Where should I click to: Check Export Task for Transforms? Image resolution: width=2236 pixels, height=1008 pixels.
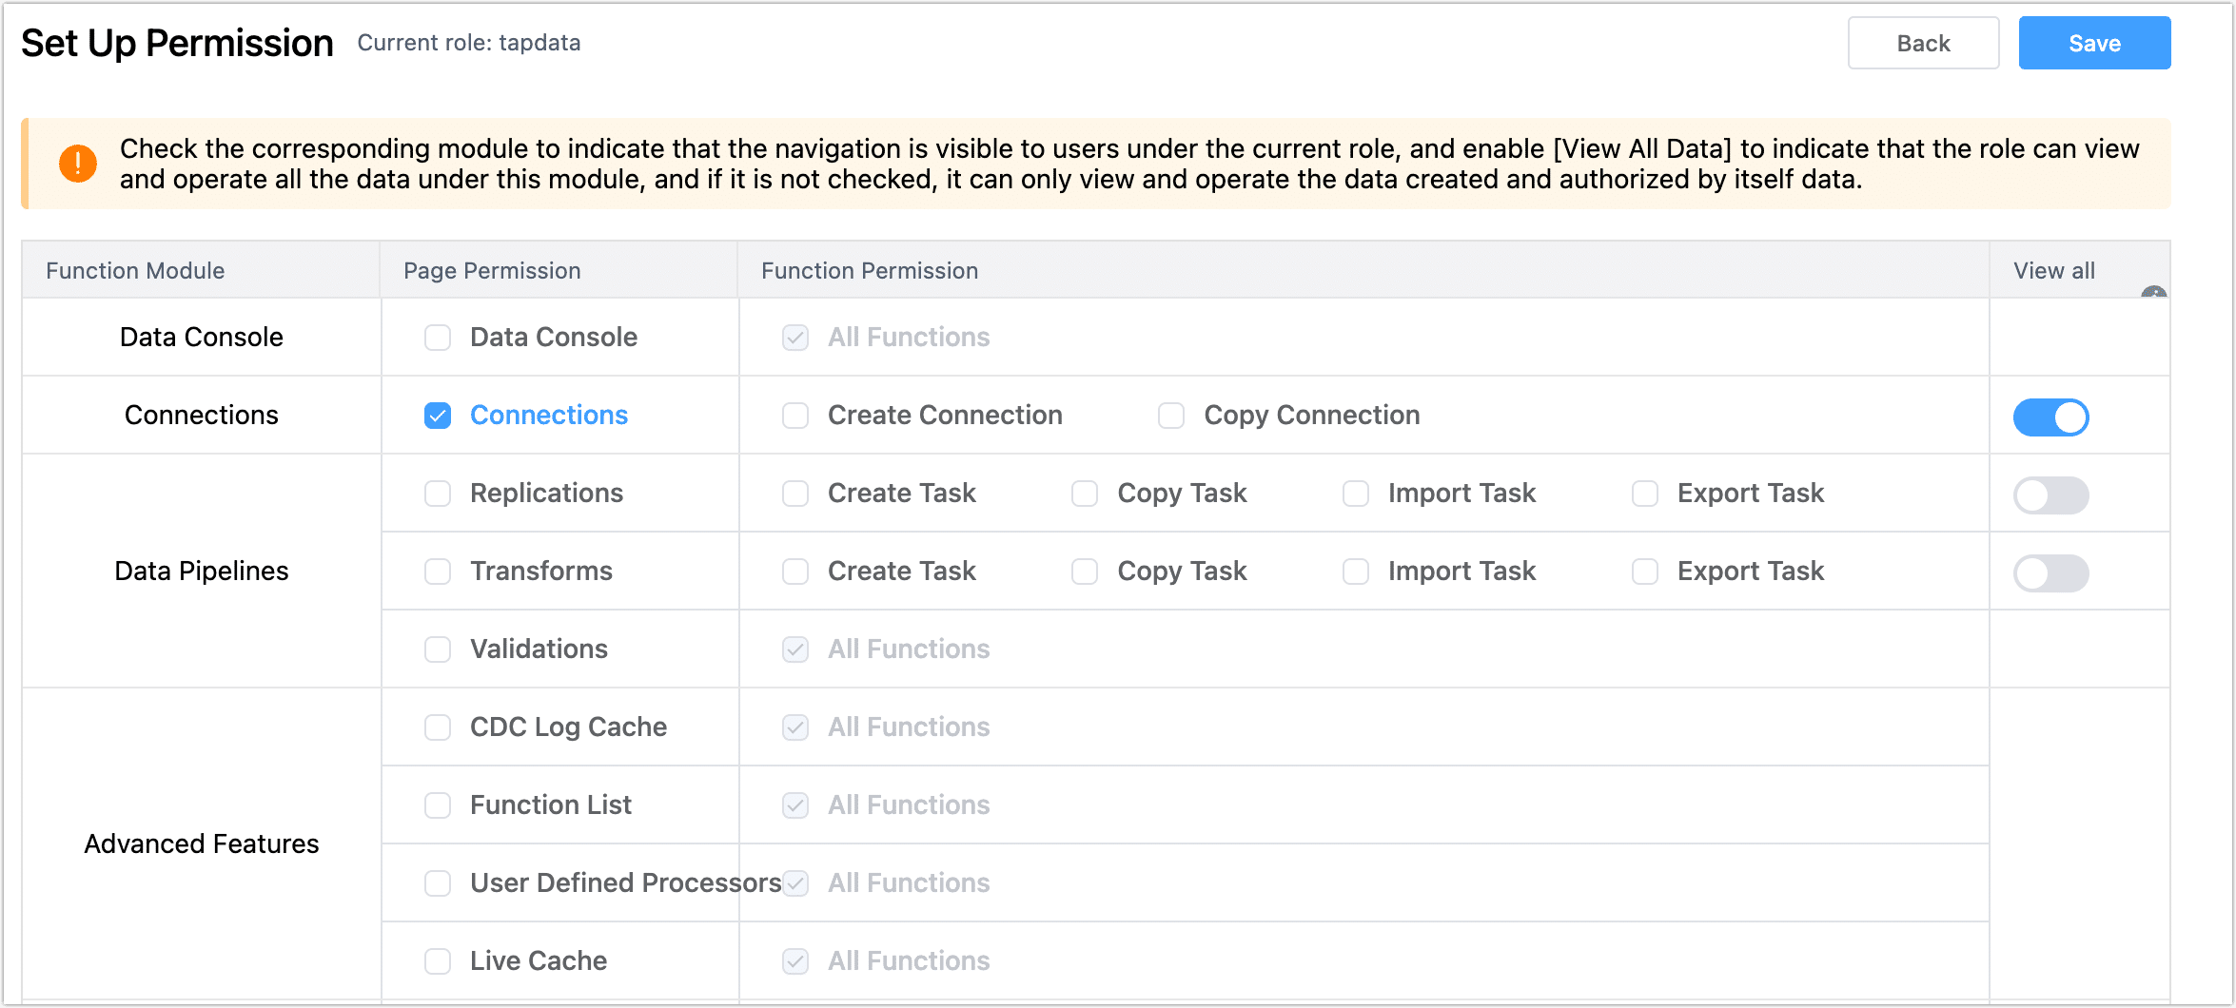1644,572
